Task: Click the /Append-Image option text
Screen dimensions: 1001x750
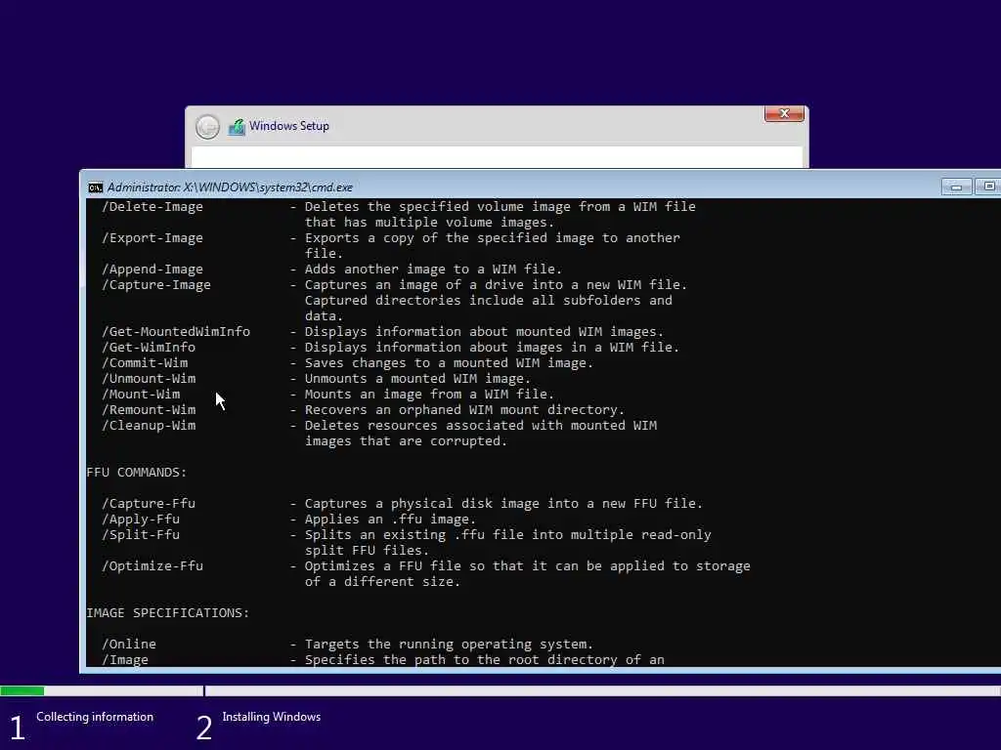Action: 152,270
